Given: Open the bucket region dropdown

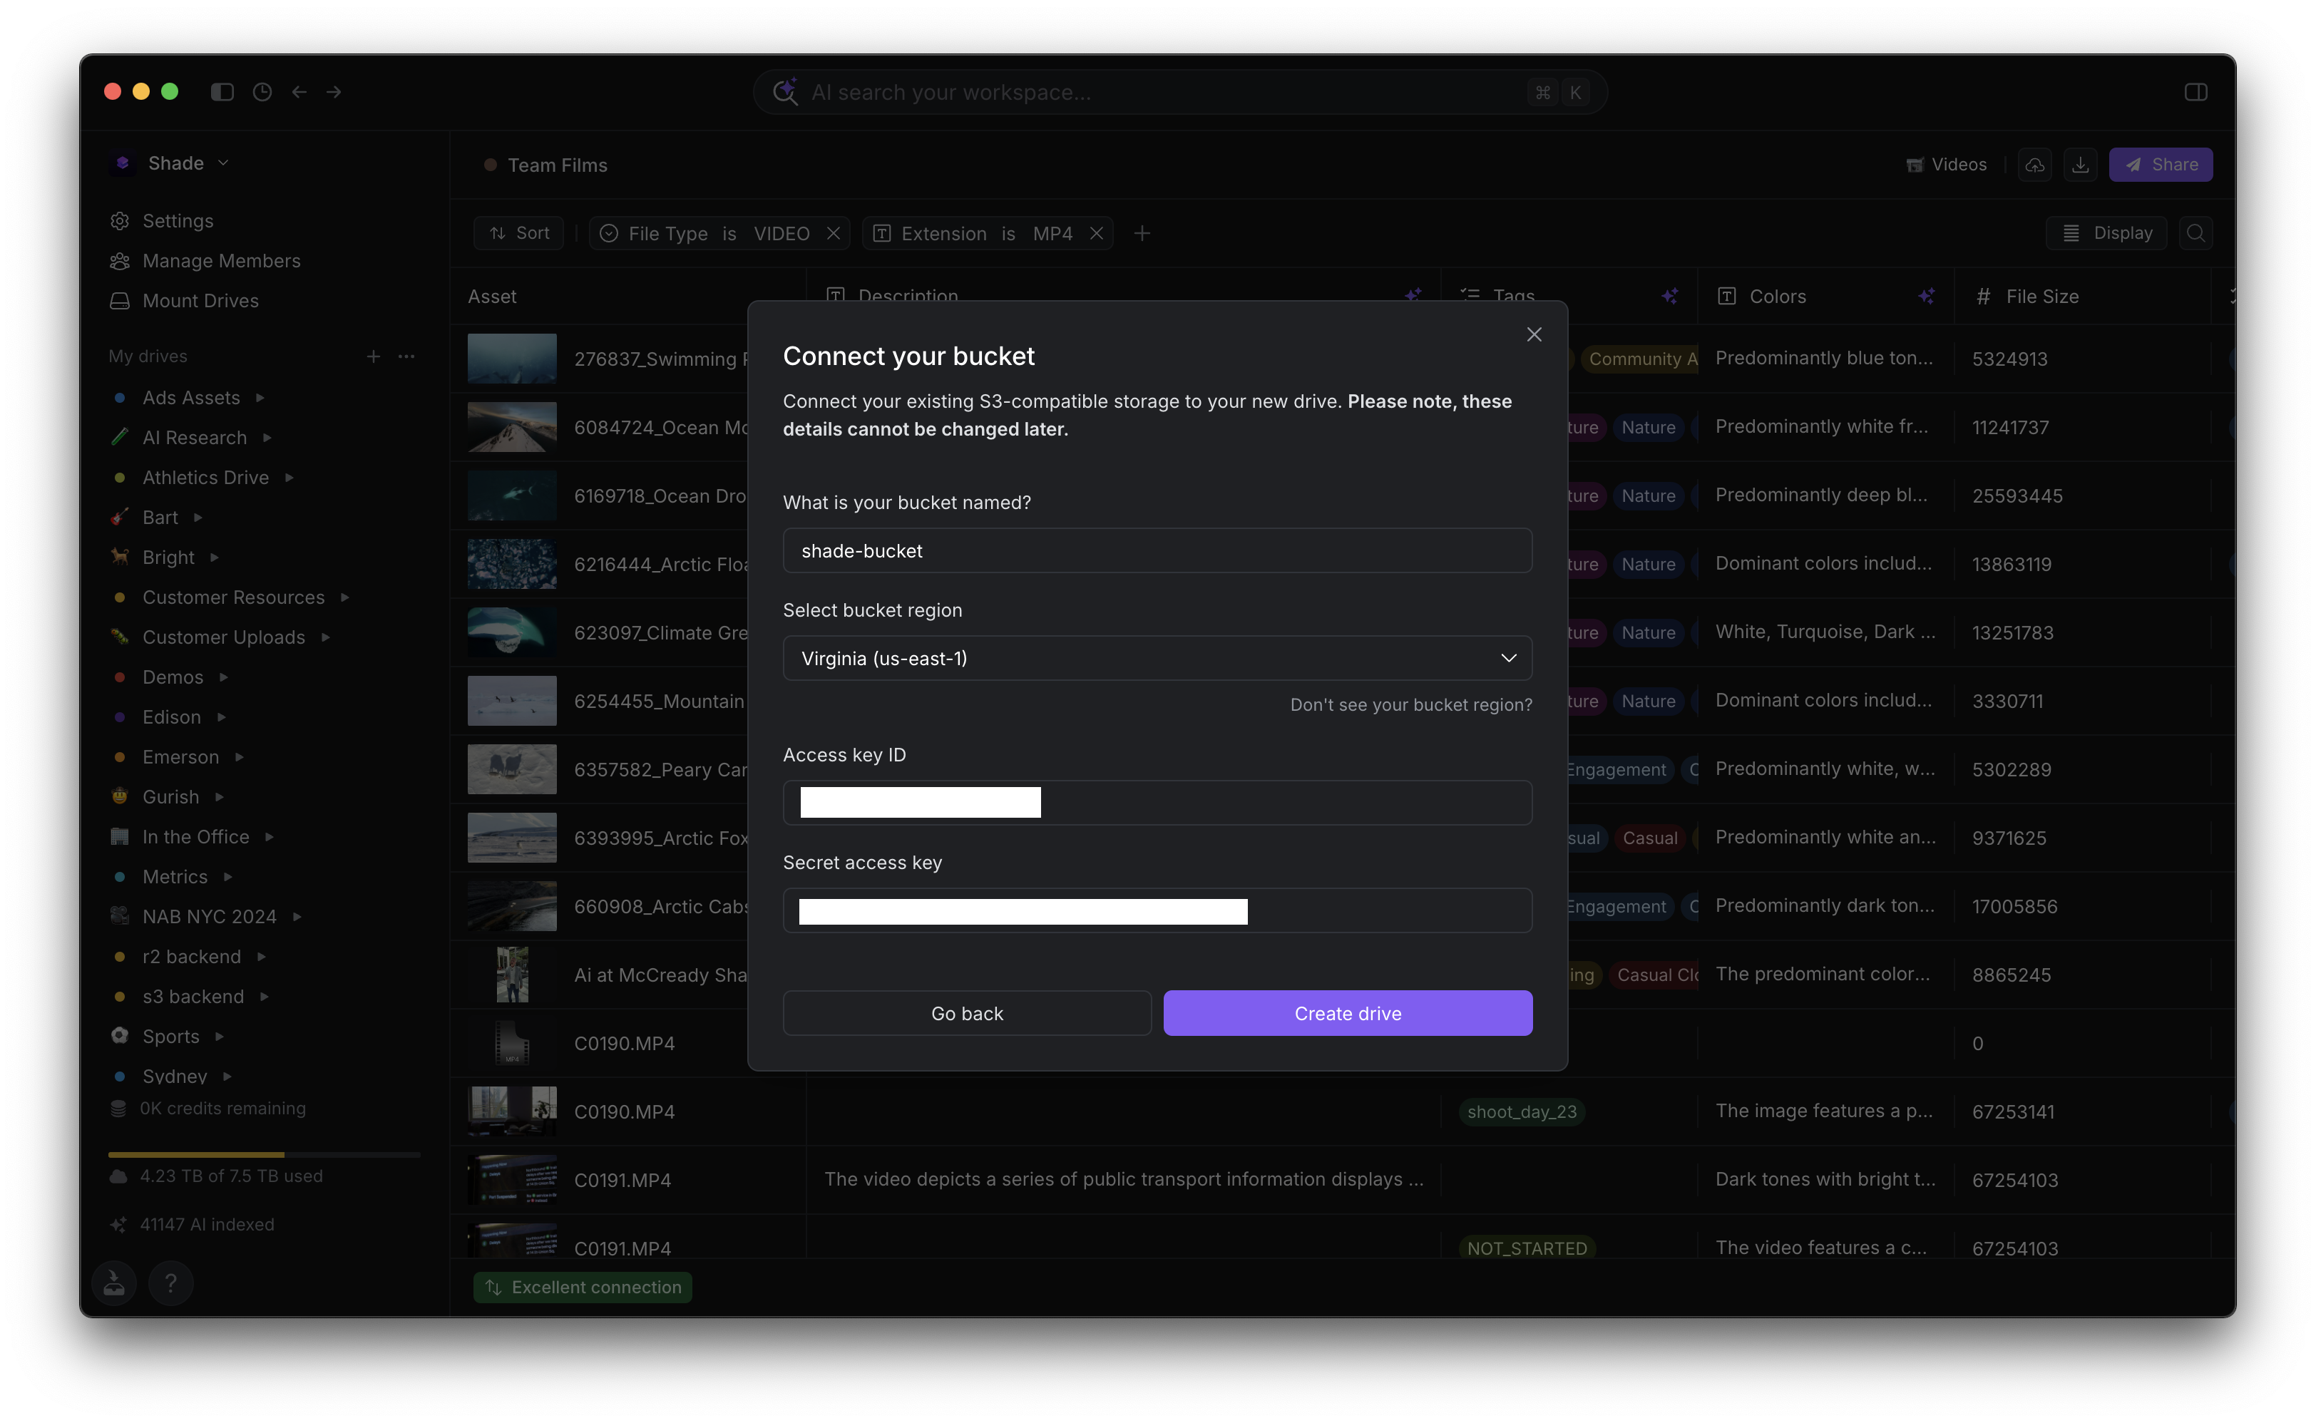Looking at the screenshot, I should pyautogui.click(x=1157, y=659).
